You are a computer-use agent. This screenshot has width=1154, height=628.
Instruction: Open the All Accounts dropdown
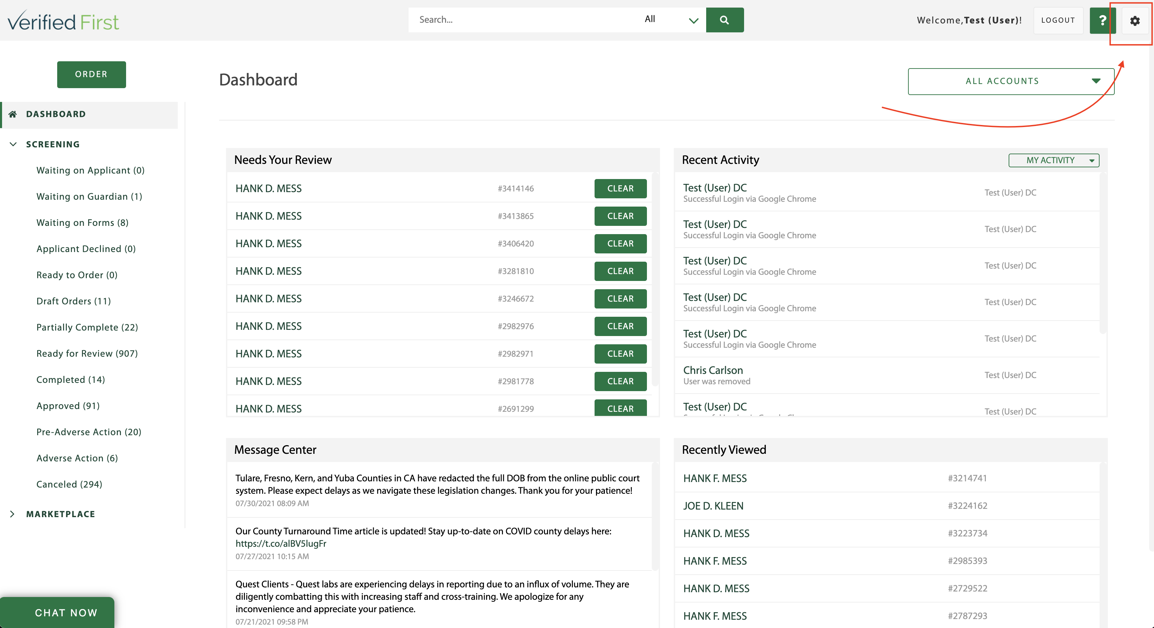point(1011,81)
